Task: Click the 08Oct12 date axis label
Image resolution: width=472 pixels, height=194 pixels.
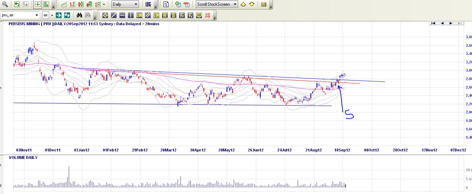Action: tap(371, 150)
